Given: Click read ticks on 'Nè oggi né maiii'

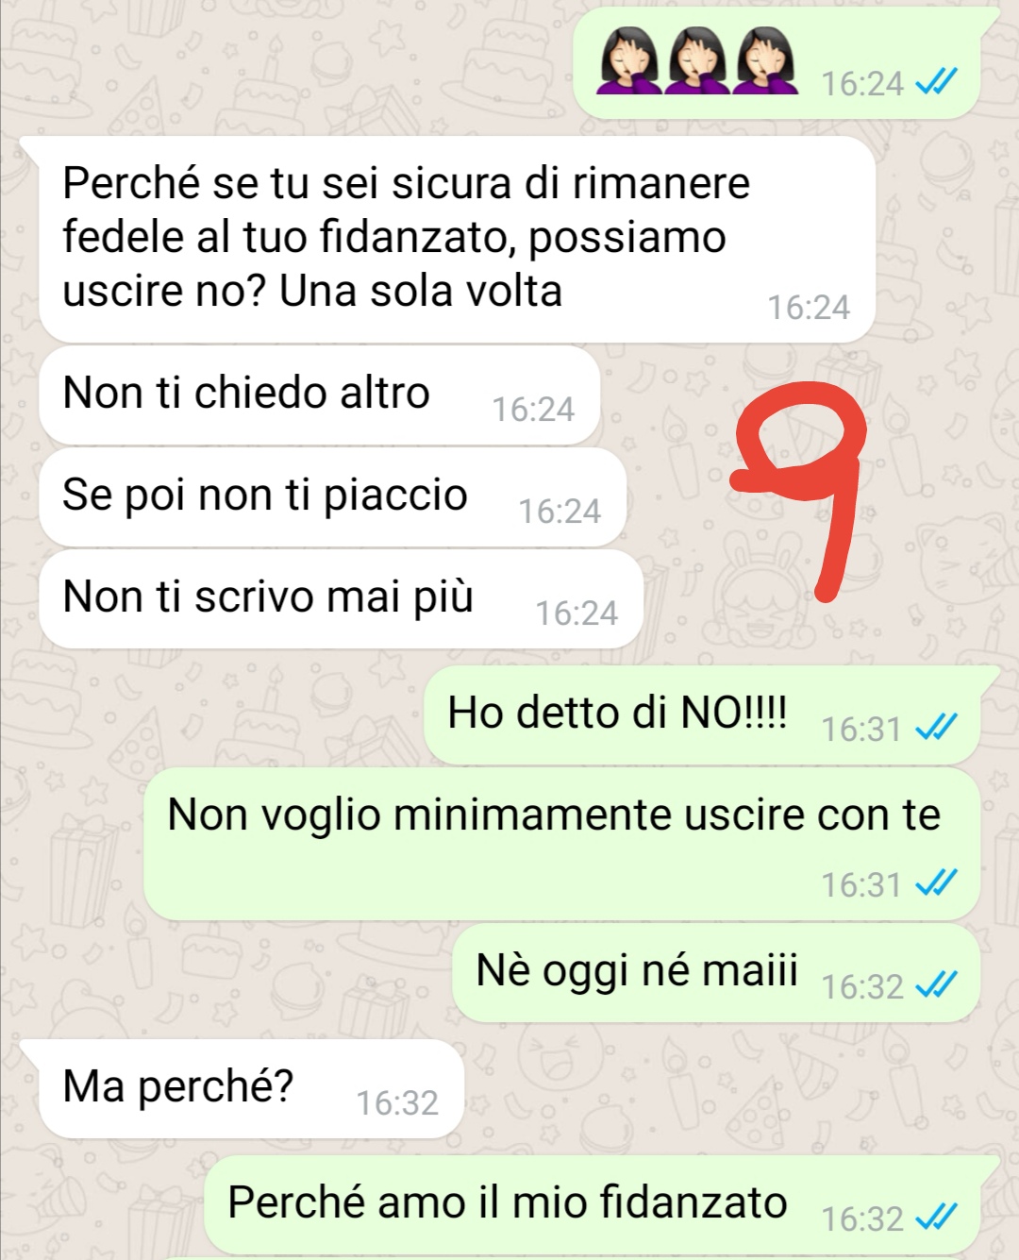Looking at the screenshot, I should coord(937,985).
